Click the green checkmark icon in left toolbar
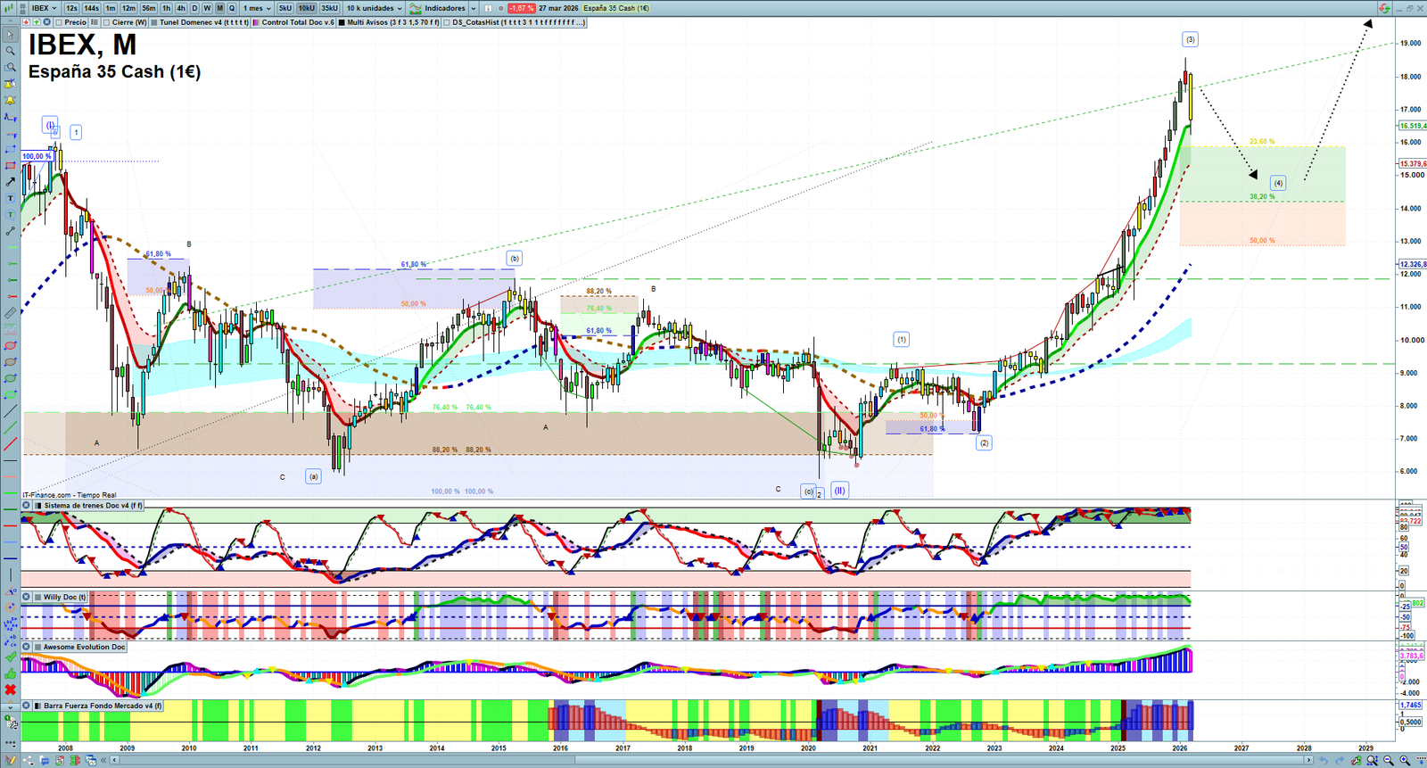 [x=10, y=657]
